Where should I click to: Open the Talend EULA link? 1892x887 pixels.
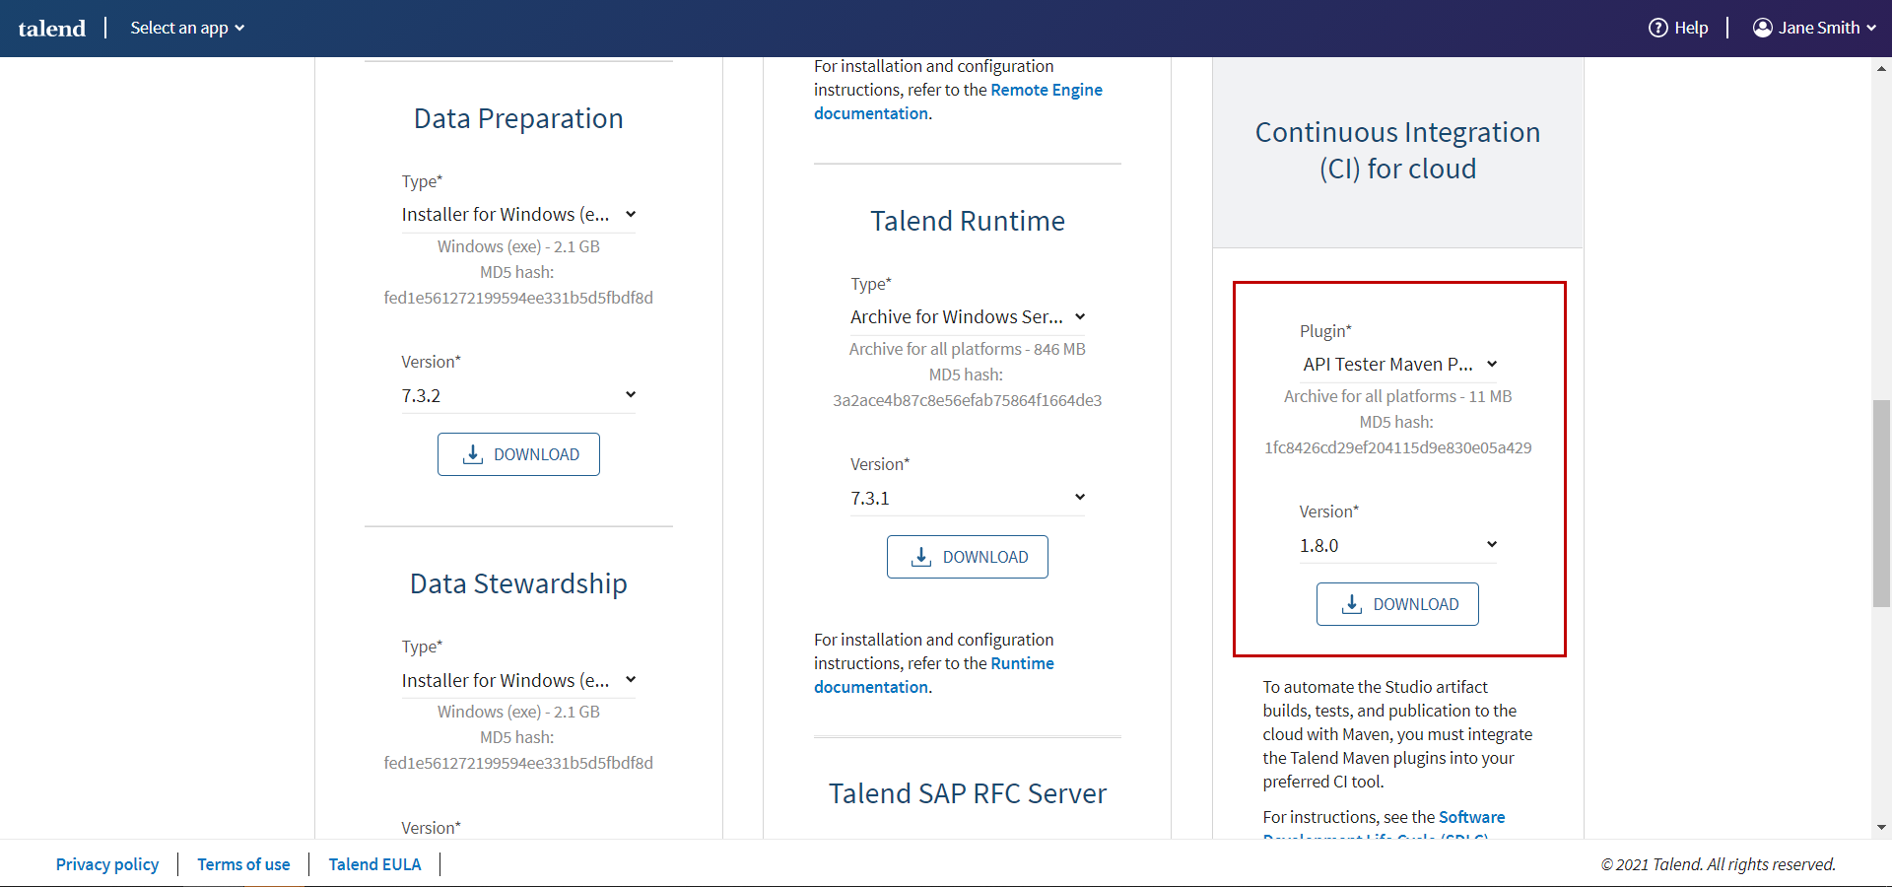[x=374, y=864]
